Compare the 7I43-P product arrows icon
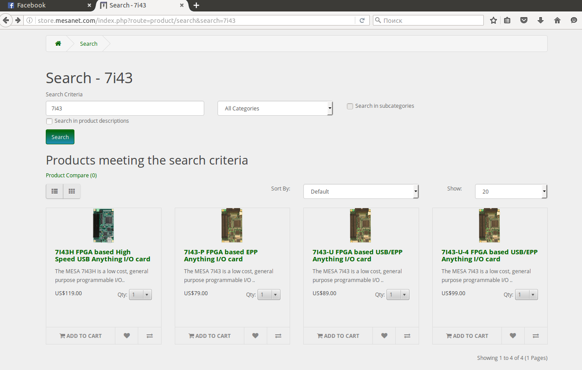582x370 pixels. coord(278,336)
